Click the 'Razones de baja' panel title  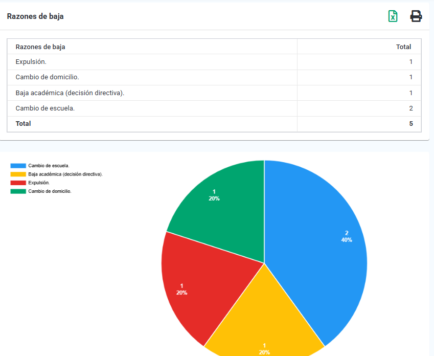[x=35, y=16]
